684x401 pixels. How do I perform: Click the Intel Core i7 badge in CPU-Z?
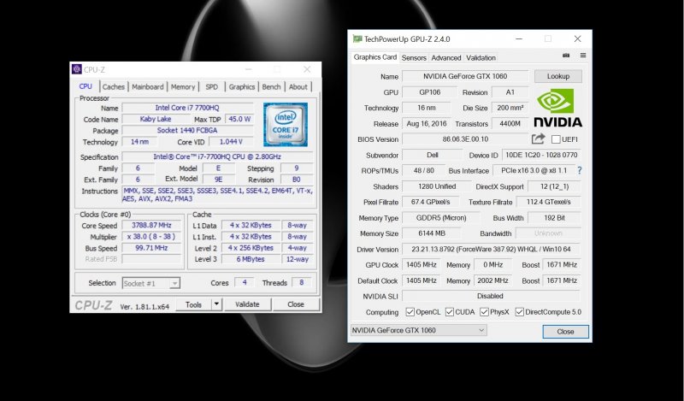point(286,124)
